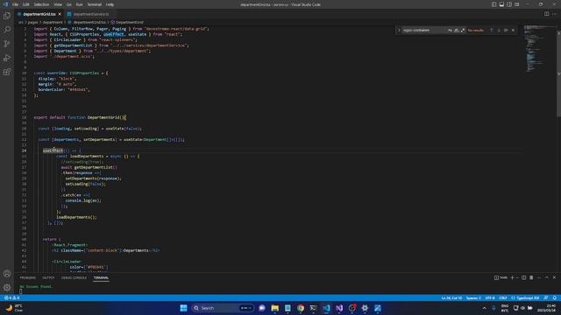561x315 pixels.
Task: Toggle secondary sidebar layout icon in title bar
Action: pyautogui.click(x=509, y=4)
